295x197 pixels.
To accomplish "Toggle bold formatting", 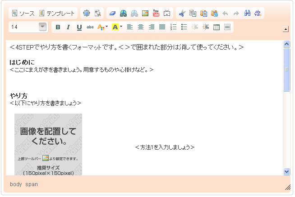I will pos(58,27).
